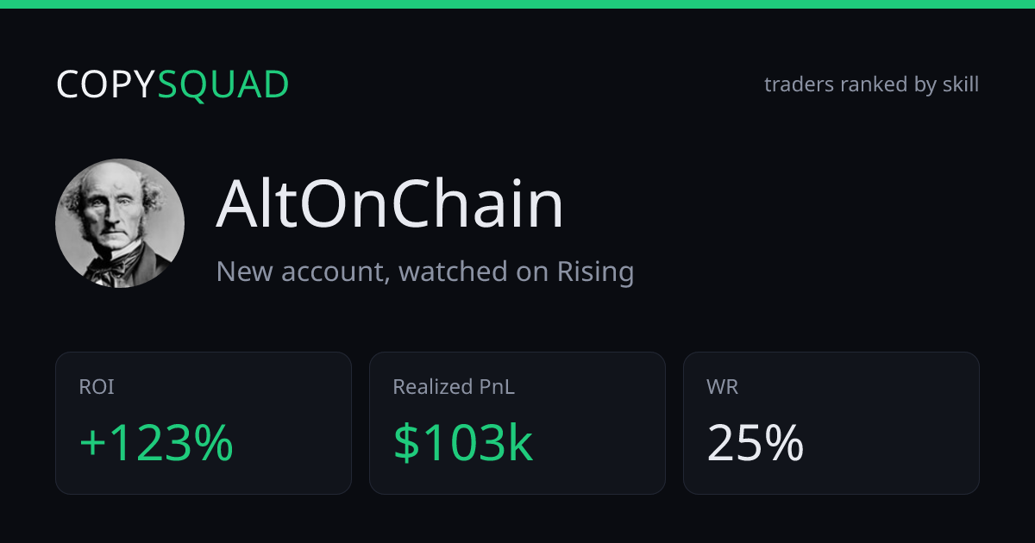Click the +123% ROI value
The image size is (1035, 543).
tap(156, 443)
